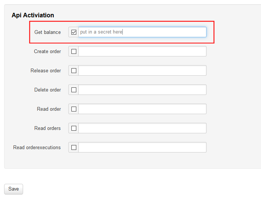261x197 pixels.
Task: Click the Get balance label text
Action: point(48,32)
